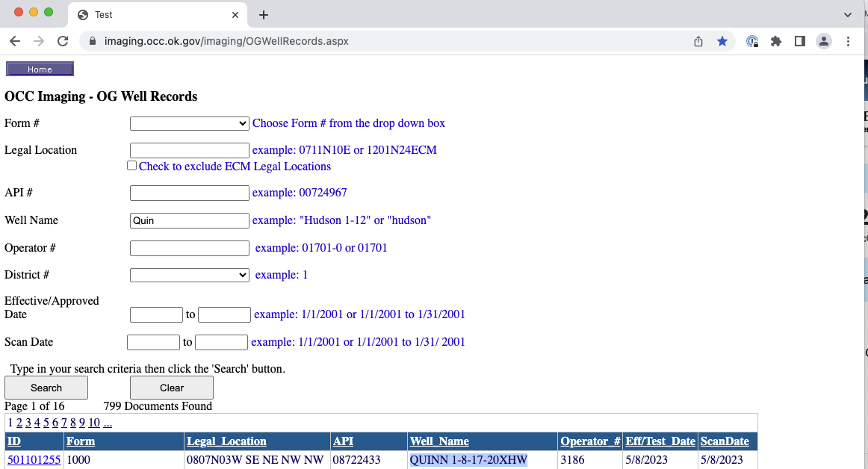This screenshot has height=469, width=868.
Task: Open the Form # dropdown
Action: pyautogui.click(x=189, y=123)
